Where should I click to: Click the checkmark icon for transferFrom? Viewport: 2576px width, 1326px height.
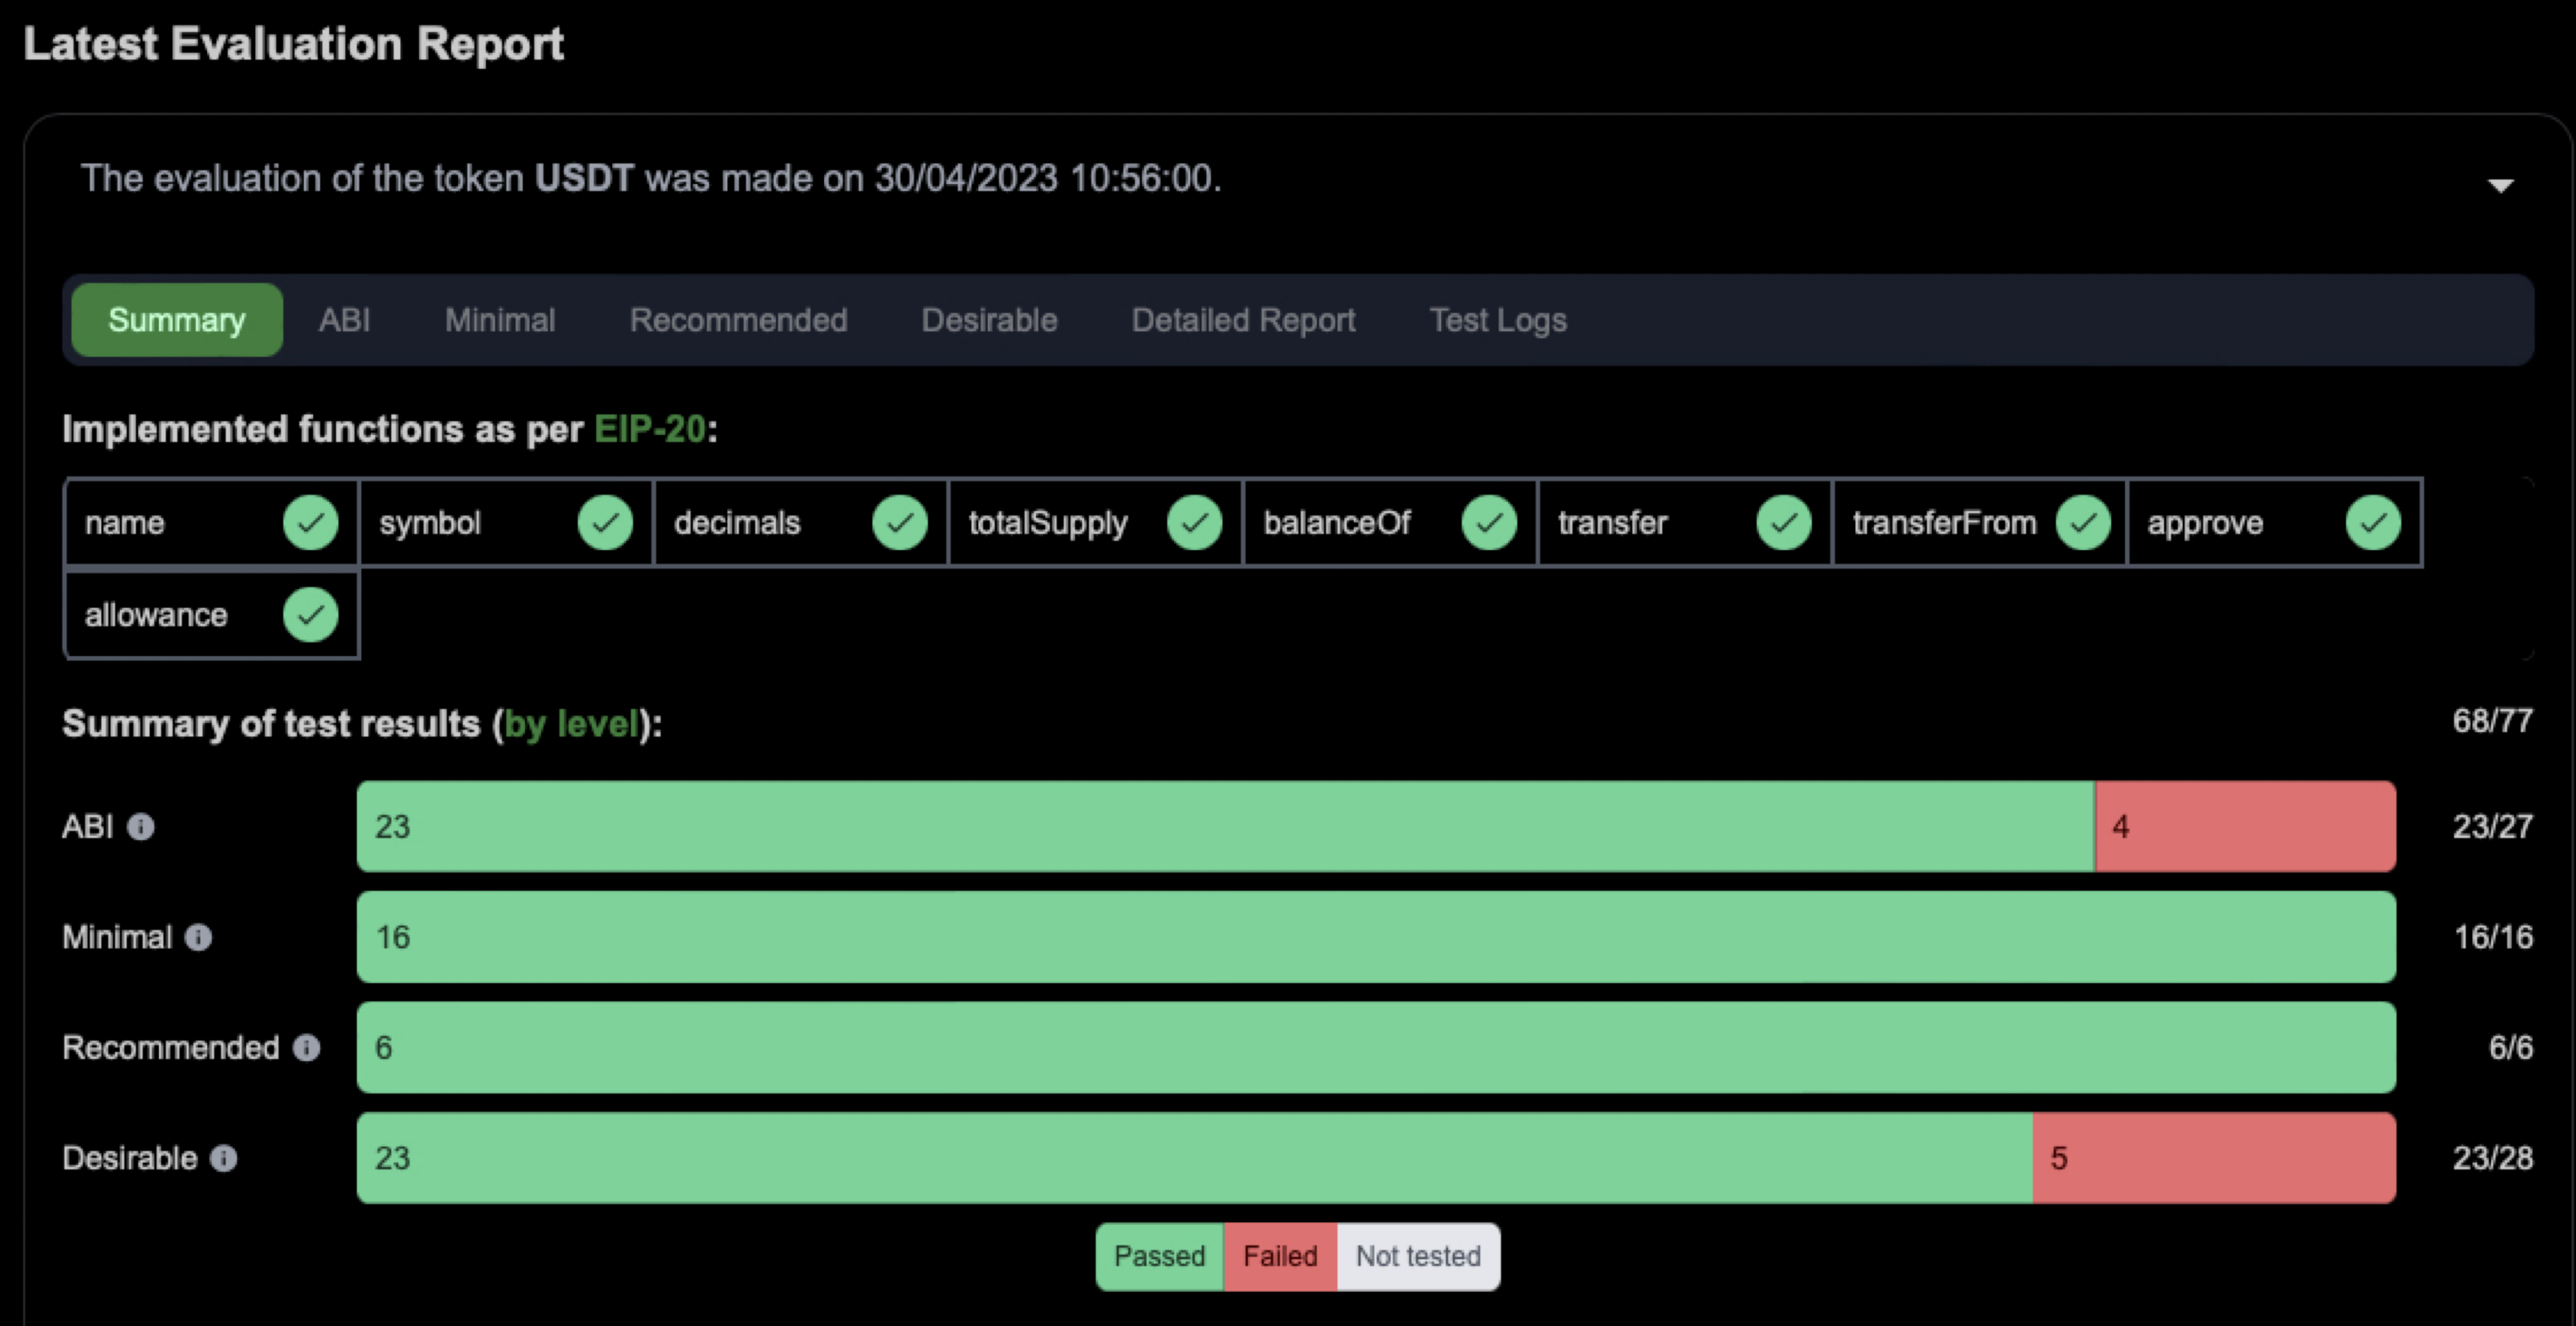[2083, 522]
